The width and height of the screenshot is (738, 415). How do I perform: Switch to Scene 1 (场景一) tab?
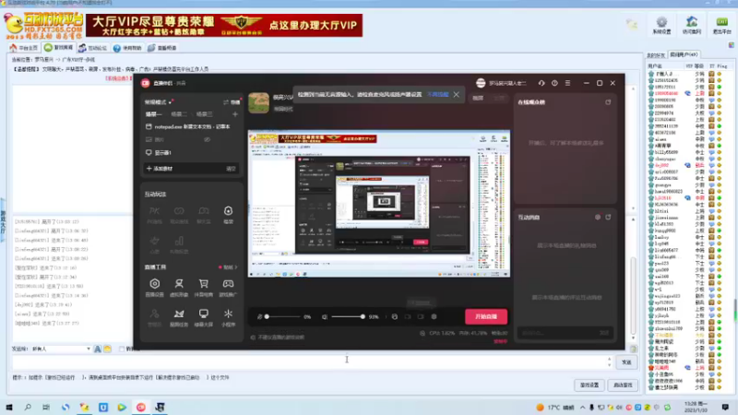click(153, 114)
